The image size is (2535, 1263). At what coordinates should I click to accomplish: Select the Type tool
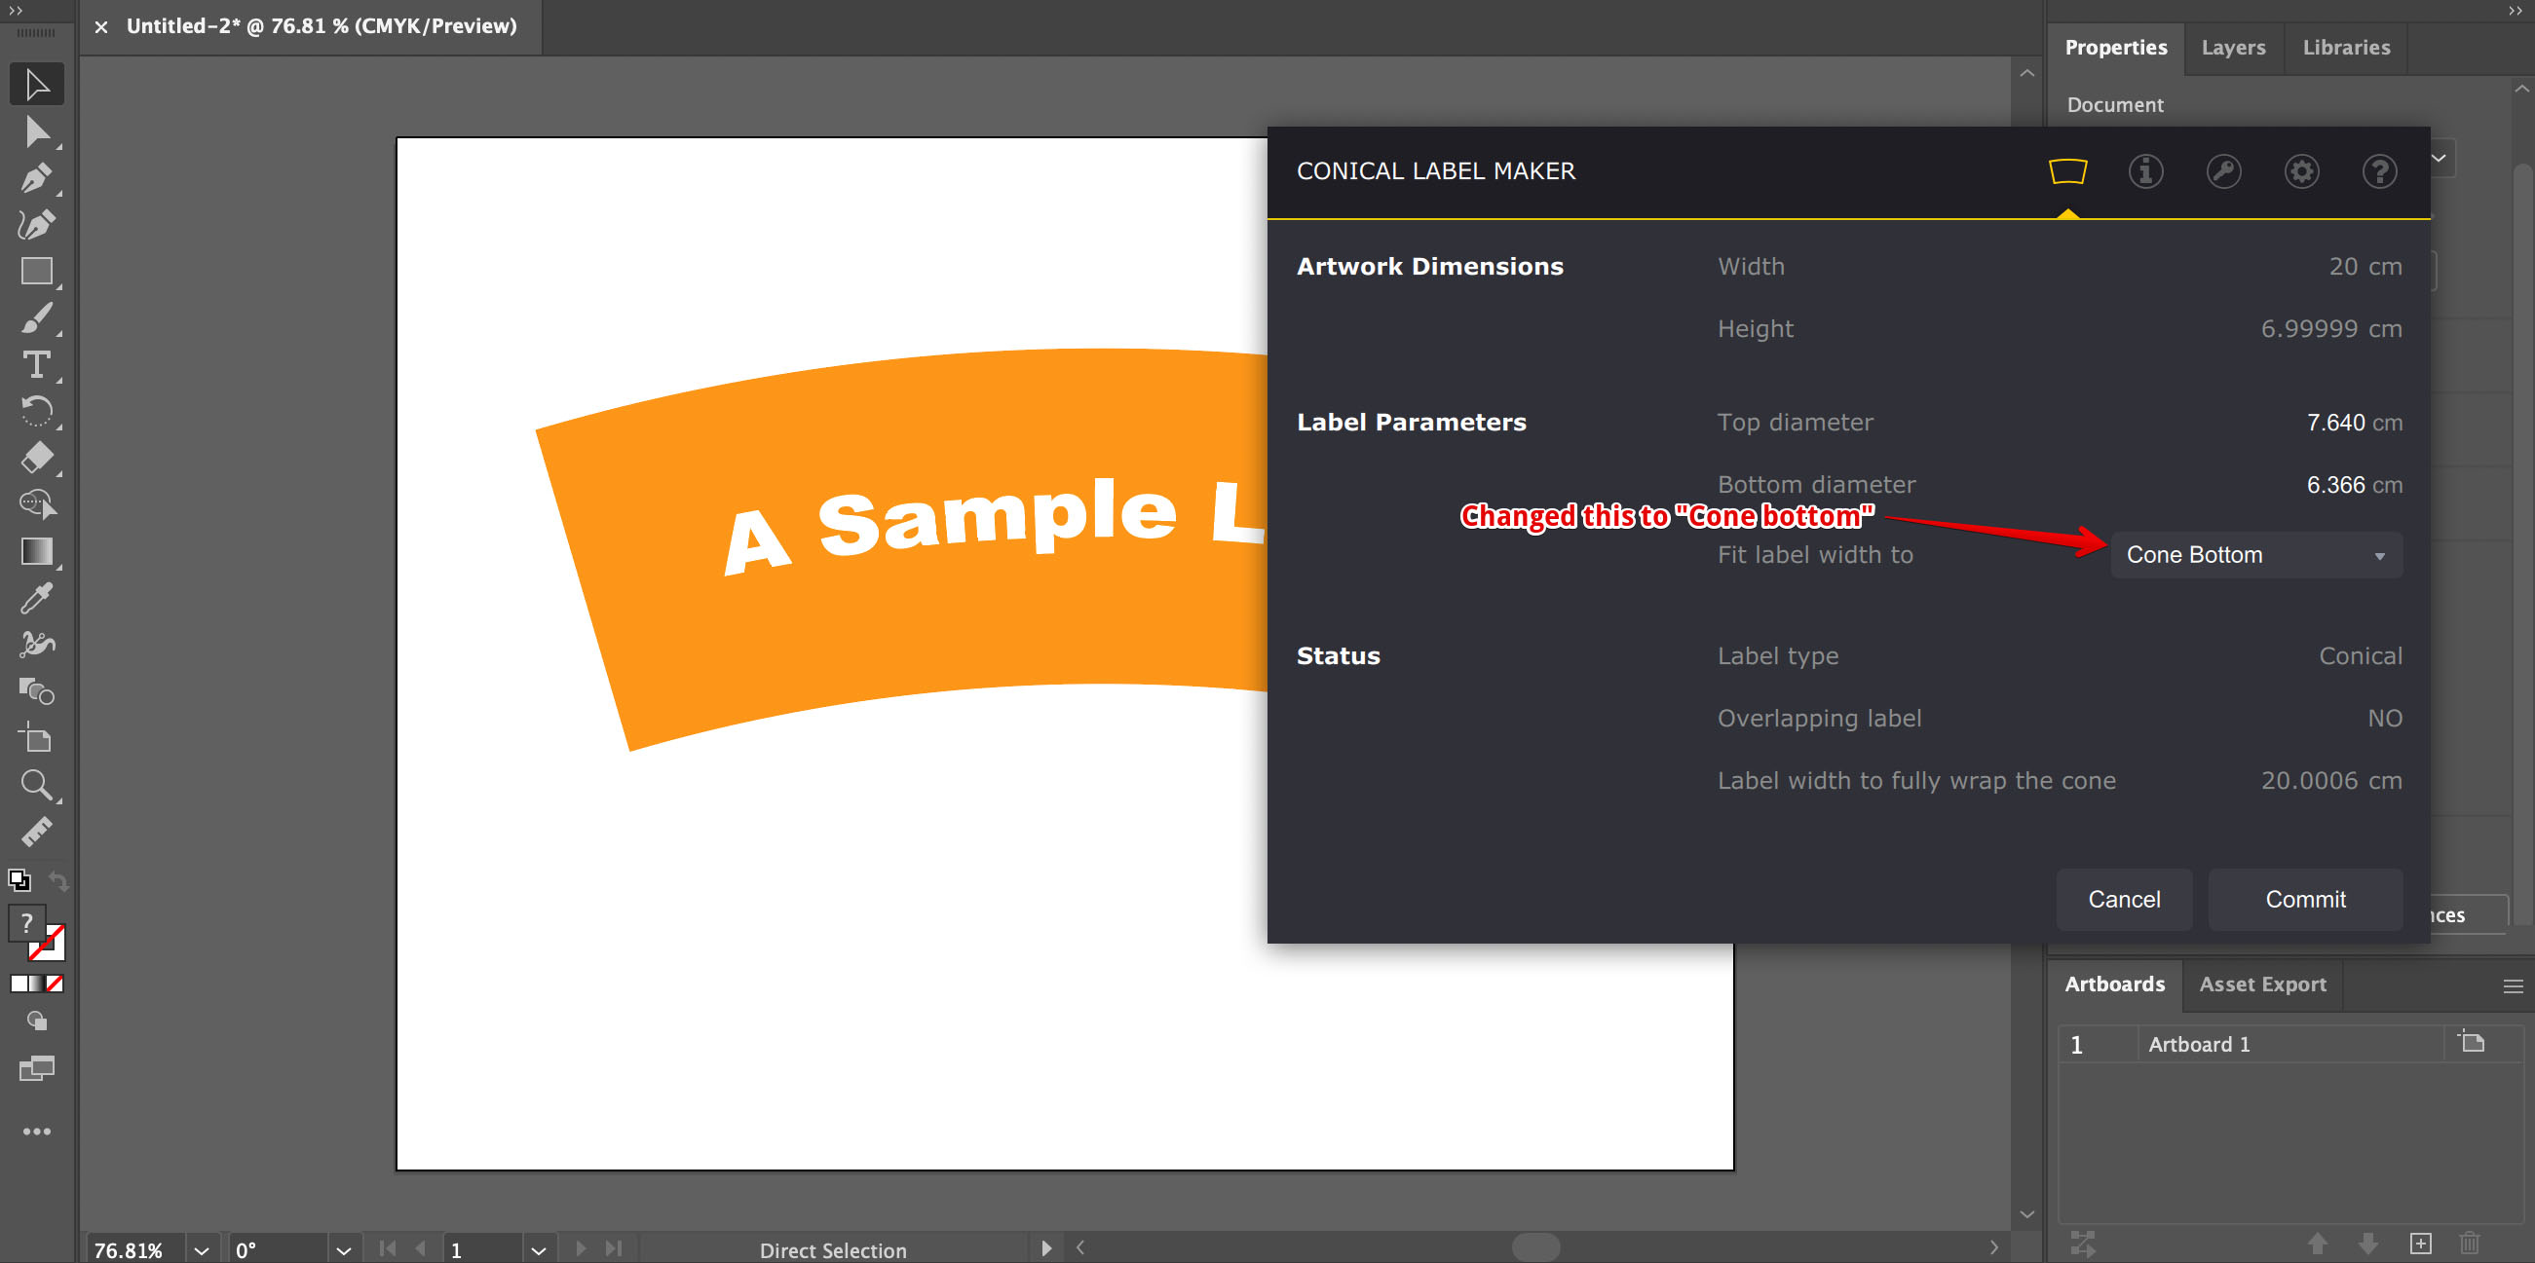click(36, 365)
